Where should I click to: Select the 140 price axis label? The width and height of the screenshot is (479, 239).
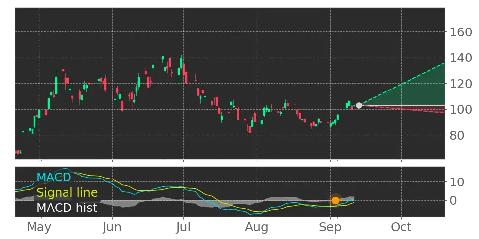[x=461, y=58]
